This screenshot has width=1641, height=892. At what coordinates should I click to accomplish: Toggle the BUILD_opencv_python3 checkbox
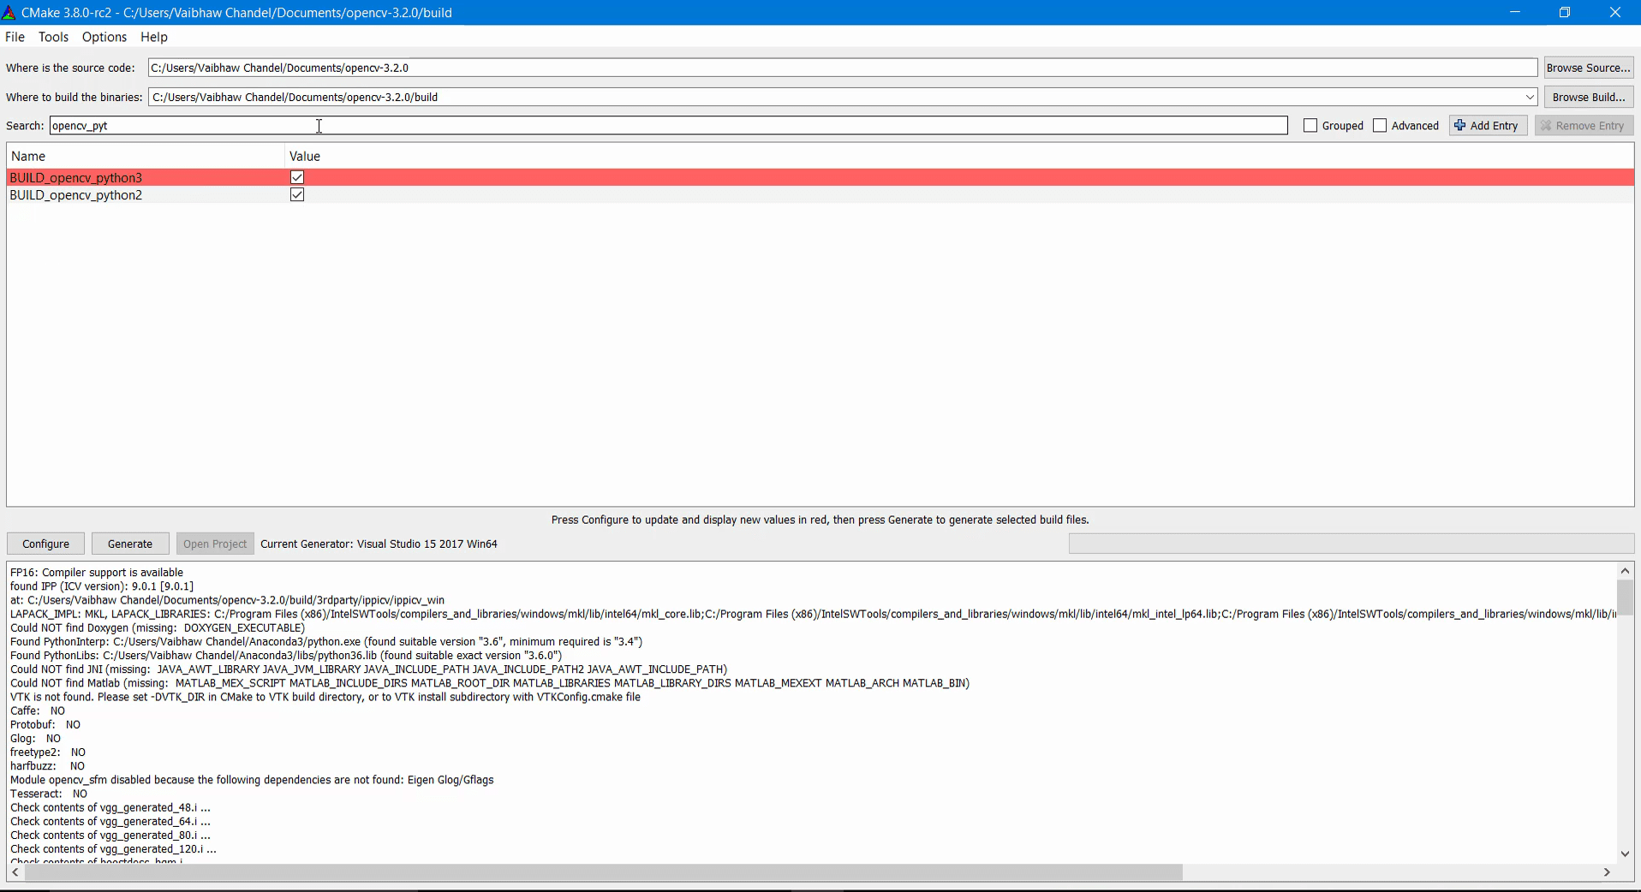pos(297,177)
